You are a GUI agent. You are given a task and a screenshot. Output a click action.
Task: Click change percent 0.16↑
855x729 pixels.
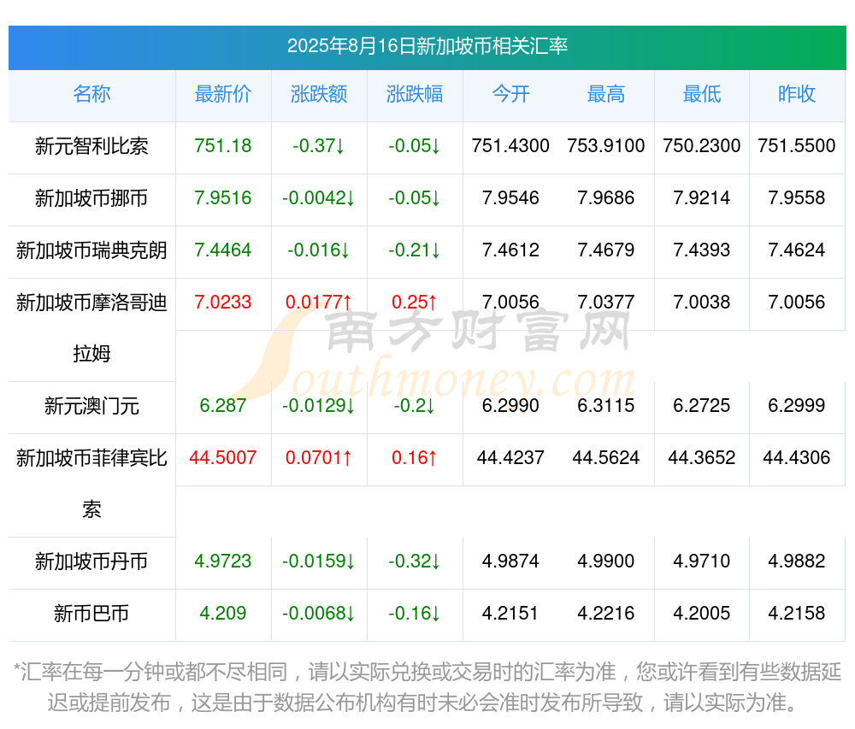tap(415, 458)
